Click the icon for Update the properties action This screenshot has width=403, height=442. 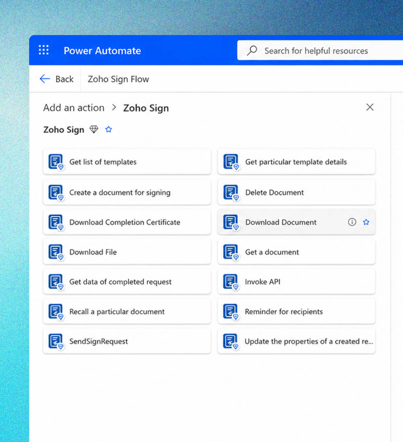tap(231, 341)
